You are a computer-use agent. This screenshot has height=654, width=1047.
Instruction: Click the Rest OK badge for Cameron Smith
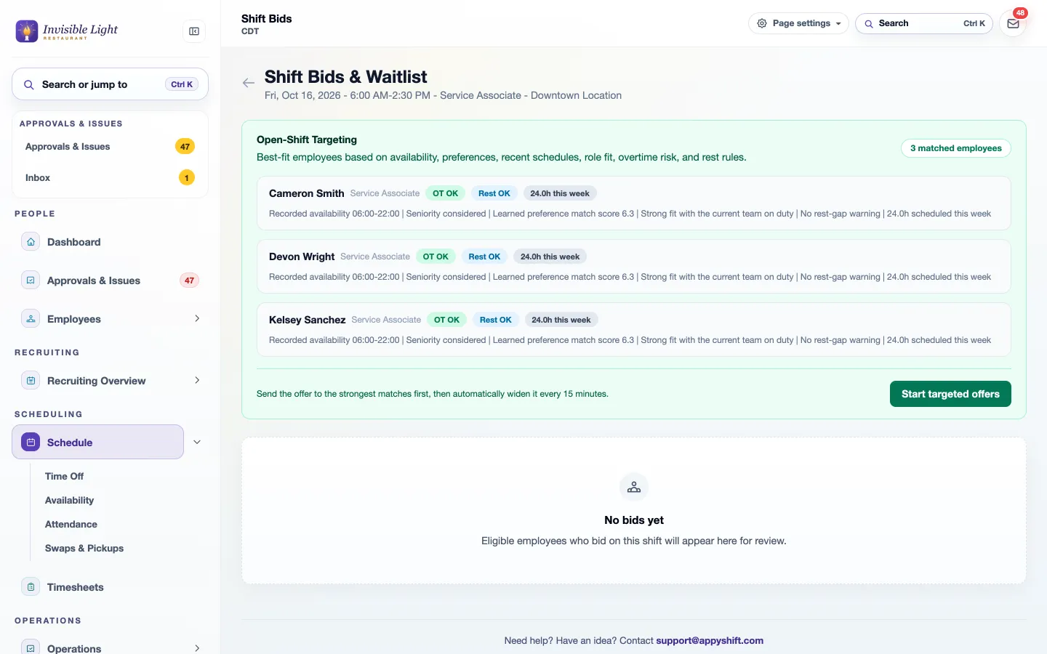[x=494, y=193]
